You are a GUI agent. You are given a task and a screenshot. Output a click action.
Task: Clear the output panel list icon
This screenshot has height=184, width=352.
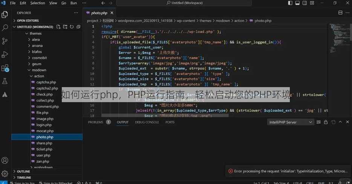[318, 122]
